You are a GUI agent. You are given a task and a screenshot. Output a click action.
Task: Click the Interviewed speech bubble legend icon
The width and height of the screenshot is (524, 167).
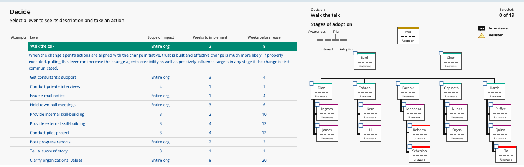(x=482, y=28)
